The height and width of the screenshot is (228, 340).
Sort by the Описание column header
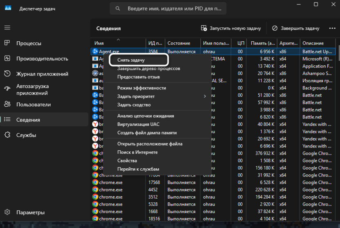click(x=318, y=43)
